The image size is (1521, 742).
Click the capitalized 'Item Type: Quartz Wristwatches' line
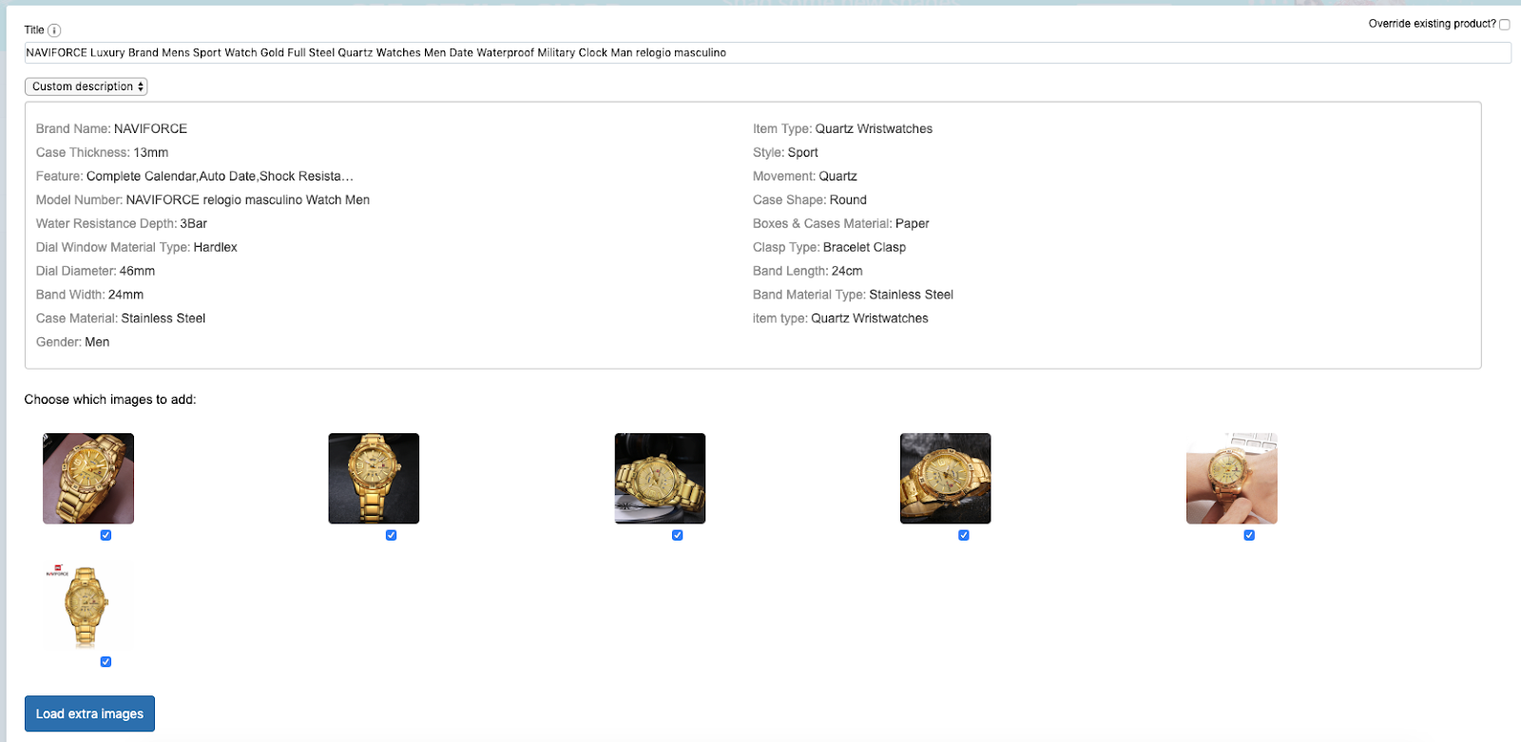(x=842, y=129)
